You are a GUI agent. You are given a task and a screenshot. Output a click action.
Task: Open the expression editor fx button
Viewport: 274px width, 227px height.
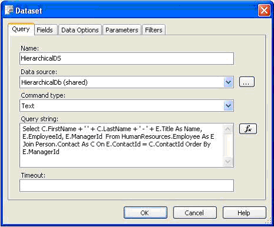tap(248, 129)
